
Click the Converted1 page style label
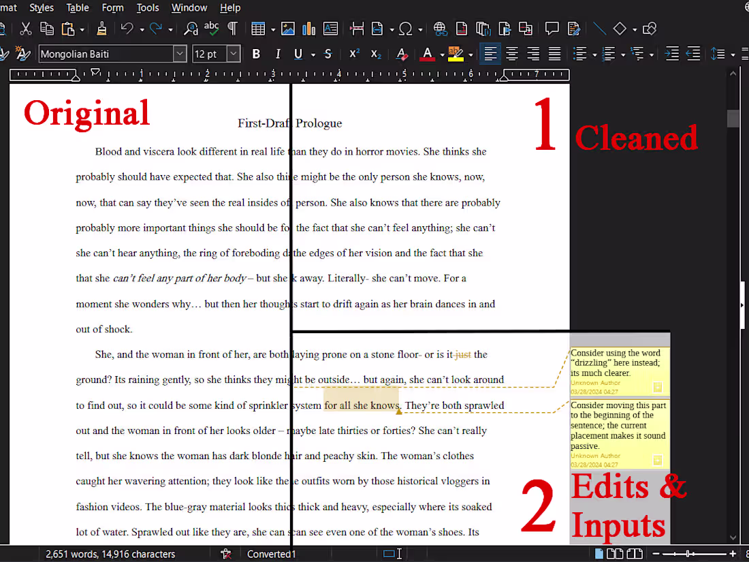pyautogui.click(x=271, y=554)
